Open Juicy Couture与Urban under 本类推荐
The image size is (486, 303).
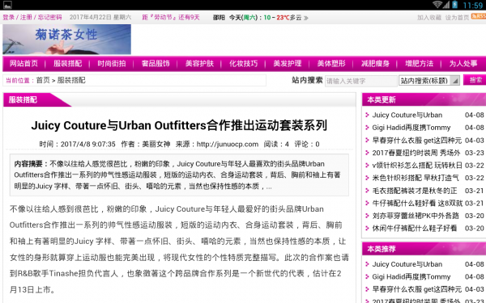407,264
